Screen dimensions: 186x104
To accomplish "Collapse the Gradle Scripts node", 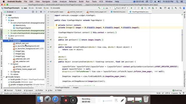I will point(4,77).
